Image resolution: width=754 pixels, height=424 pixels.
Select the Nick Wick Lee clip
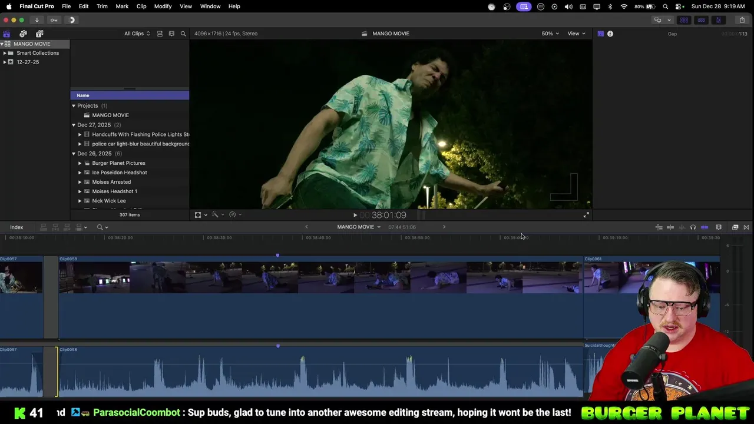130,201
